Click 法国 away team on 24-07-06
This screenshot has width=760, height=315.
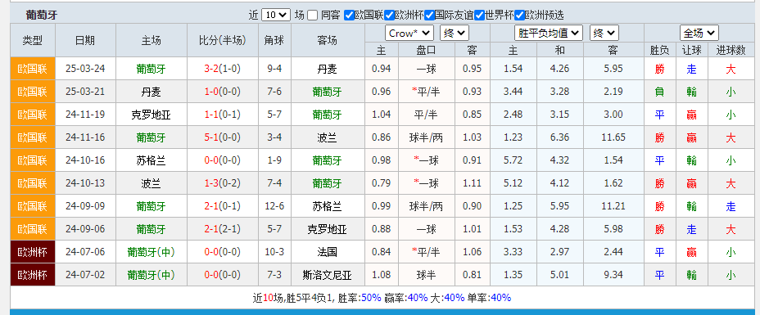[327, 252]
